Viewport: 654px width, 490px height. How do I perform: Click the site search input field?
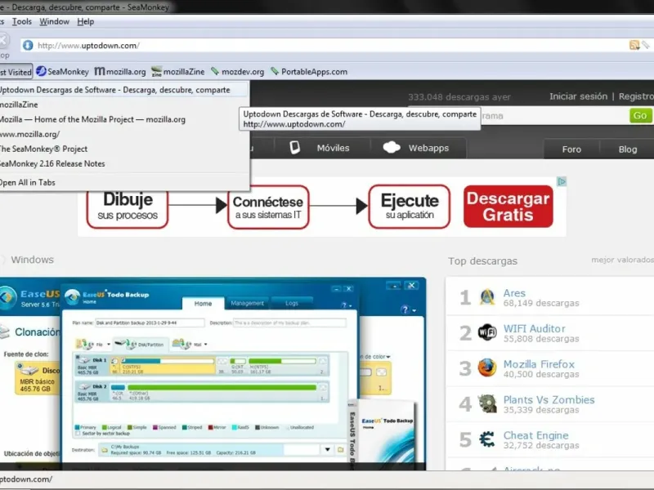(554, 116)
